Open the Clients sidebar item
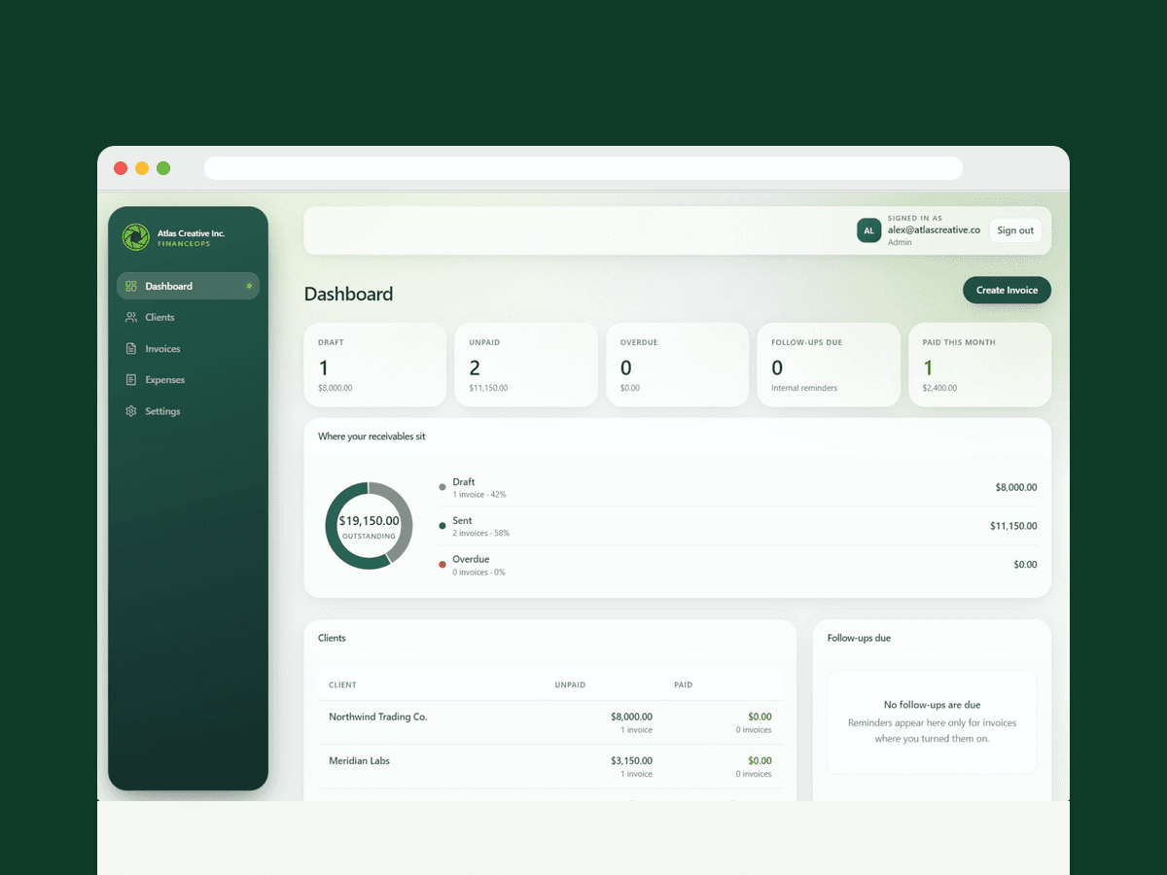 (188, 317)
